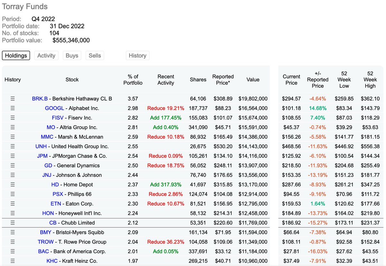Open history icon for Johnson & Johnson row
386x266 pixels.
[13, 175]
